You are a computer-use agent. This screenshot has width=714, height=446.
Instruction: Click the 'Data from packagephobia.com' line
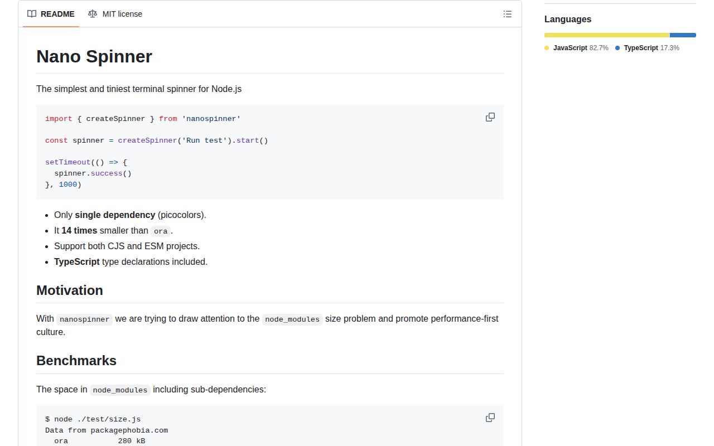(107, 430)
